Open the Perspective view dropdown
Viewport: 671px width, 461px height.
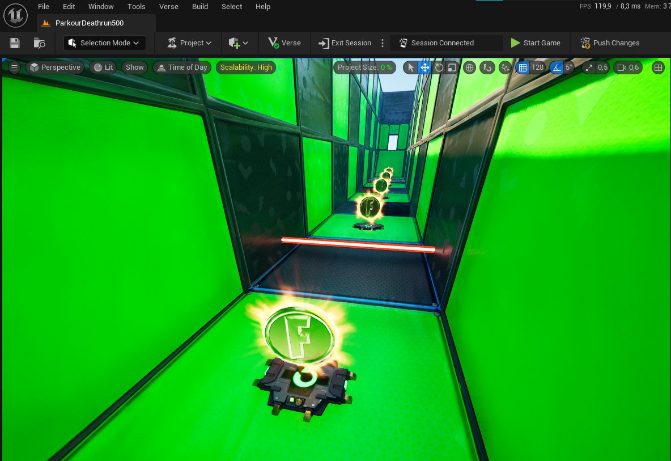[x=55, y=67]
